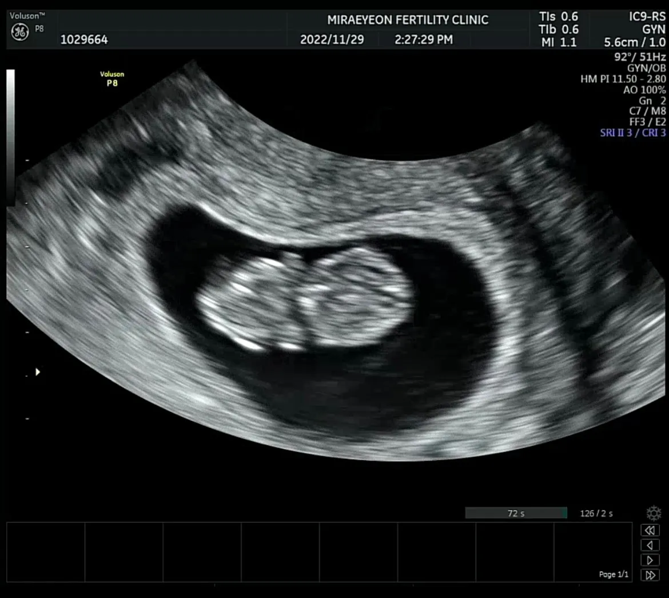Click the TIs 0.6 thermal index value
Viewport: 669px width, 598px height.
[x=559, y=17]
